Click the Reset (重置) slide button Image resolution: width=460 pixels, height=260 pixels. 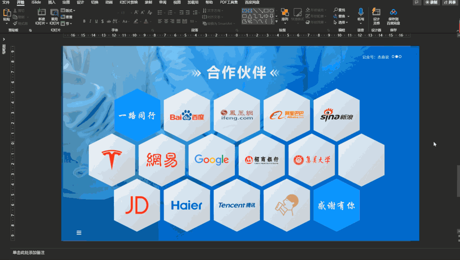click(67, 17)
